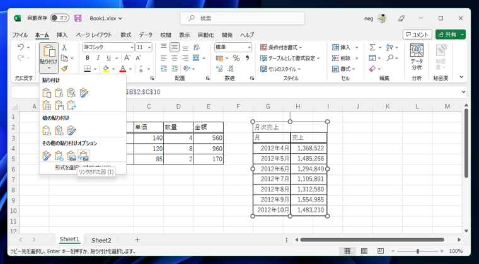The width and height of the screenshot is (479, 264).
Task: Switch to Page Layout view in status bar
Action: 364,251
